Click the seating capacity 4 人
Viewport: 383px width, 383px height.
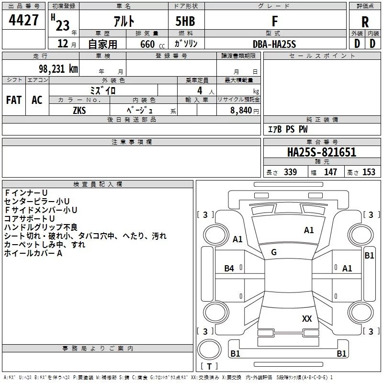tap(206, 91)
